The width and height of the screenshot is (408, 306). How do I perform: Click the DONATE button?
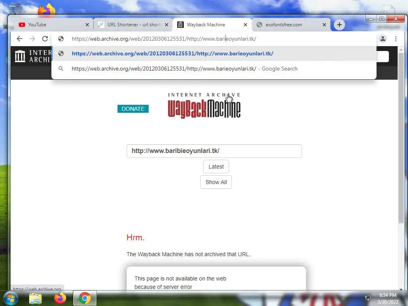tap(133, 109)
